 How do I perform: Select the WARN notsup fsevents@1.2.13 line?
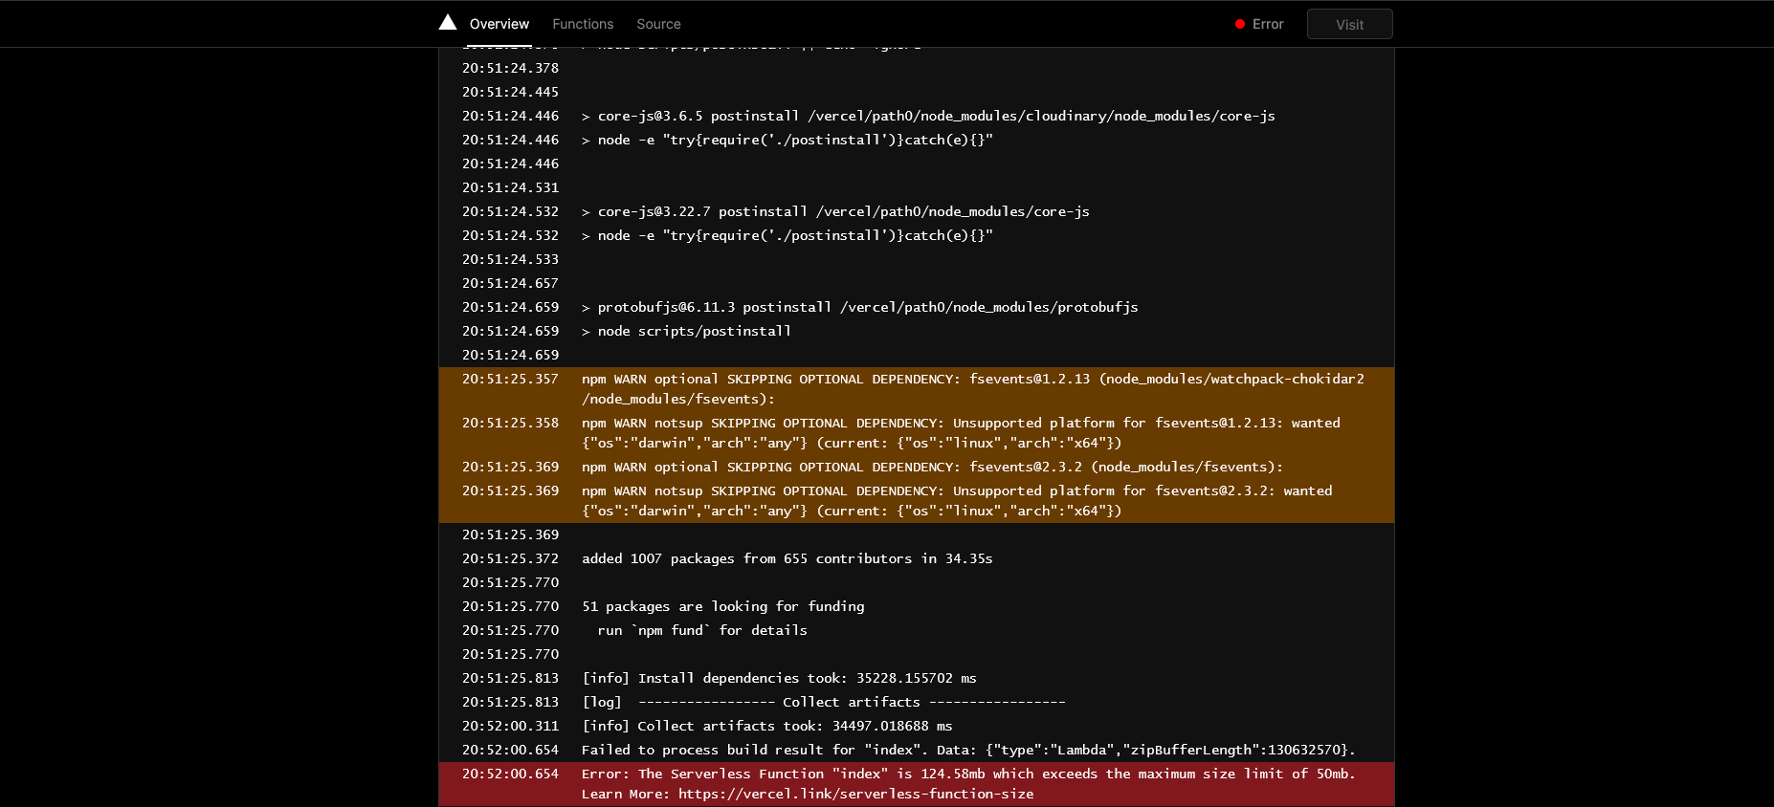tap(917, 433)
